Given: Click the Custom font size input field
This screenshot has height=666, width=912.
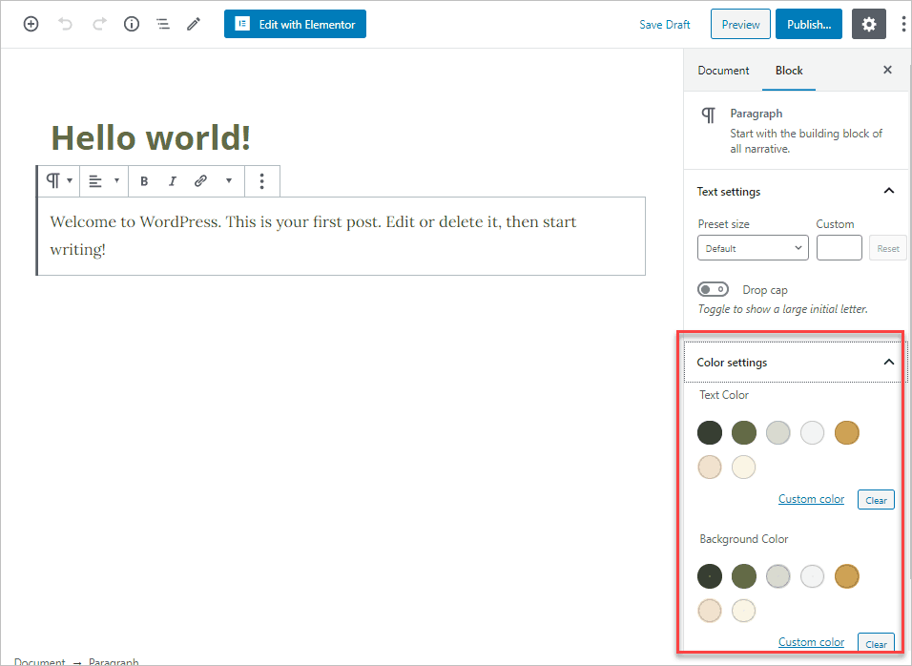Looking at the screenshot, I should point(839,248).
